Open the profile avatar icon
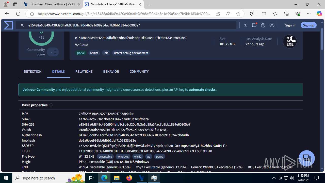 (x=6, y=4)
